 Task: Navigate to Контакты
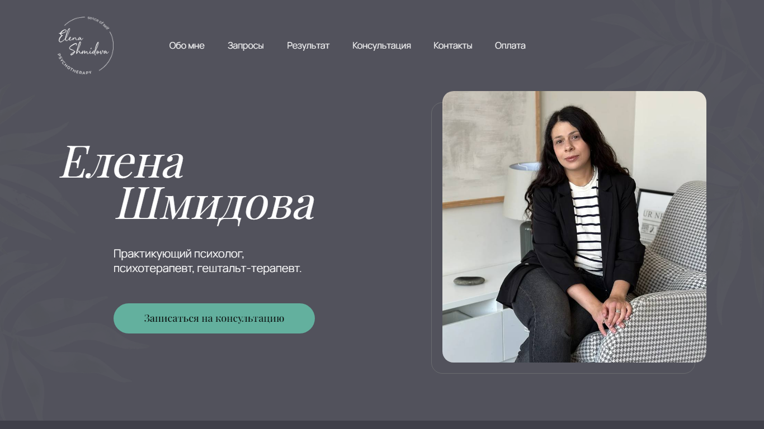pyautogui.click(x=452, y=46)
